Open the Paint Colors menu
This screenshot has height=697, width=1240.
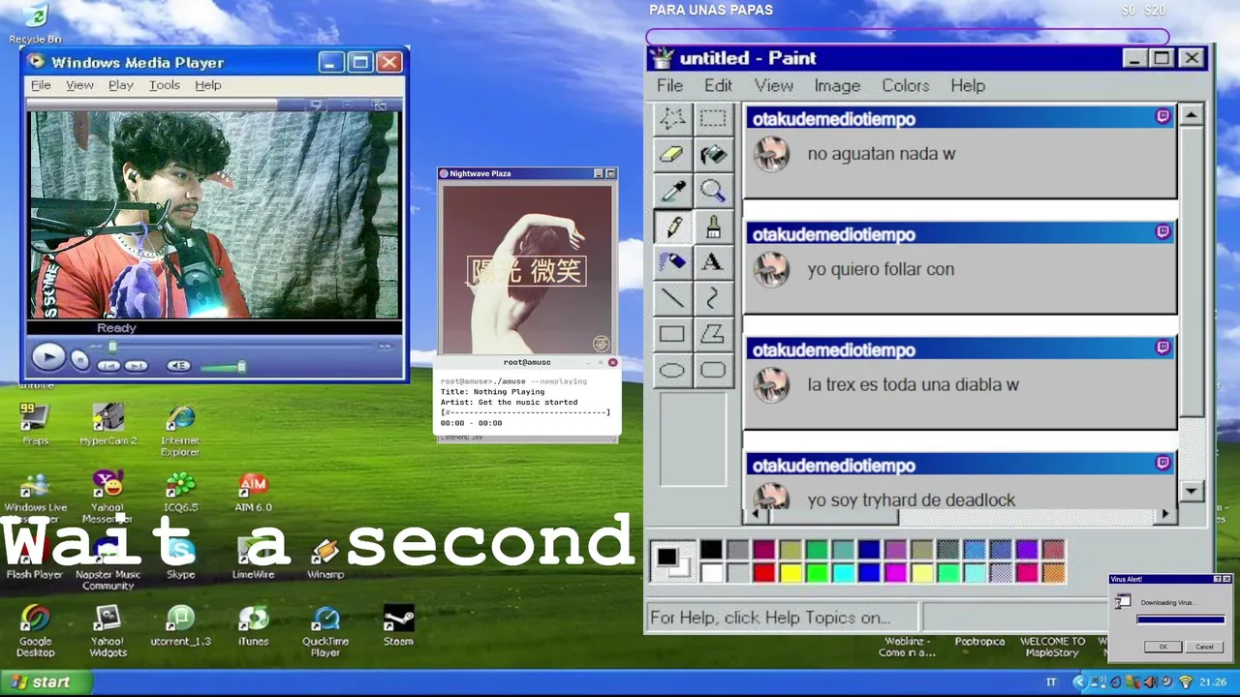906,85
